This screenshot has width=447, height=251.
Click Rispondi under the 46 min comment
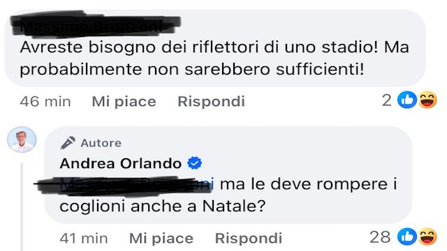pyautogui.click(x=211, y=101)
